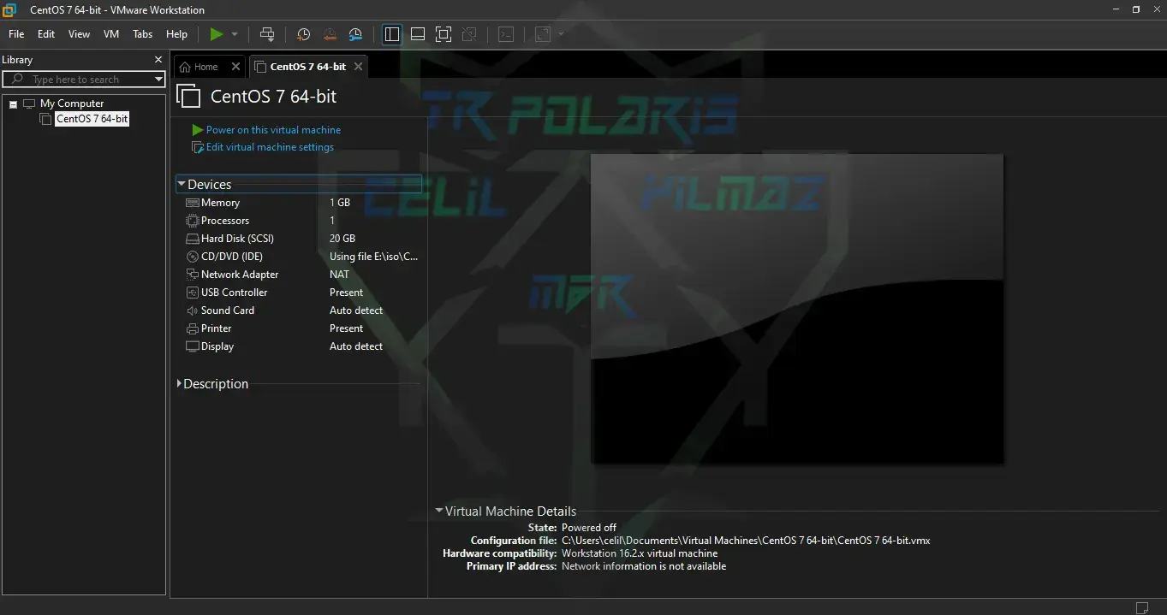Click Power on this virtual machine
Image resolution: width=1167 pixels, height=615 pixels.
click(x=273, y=130)
